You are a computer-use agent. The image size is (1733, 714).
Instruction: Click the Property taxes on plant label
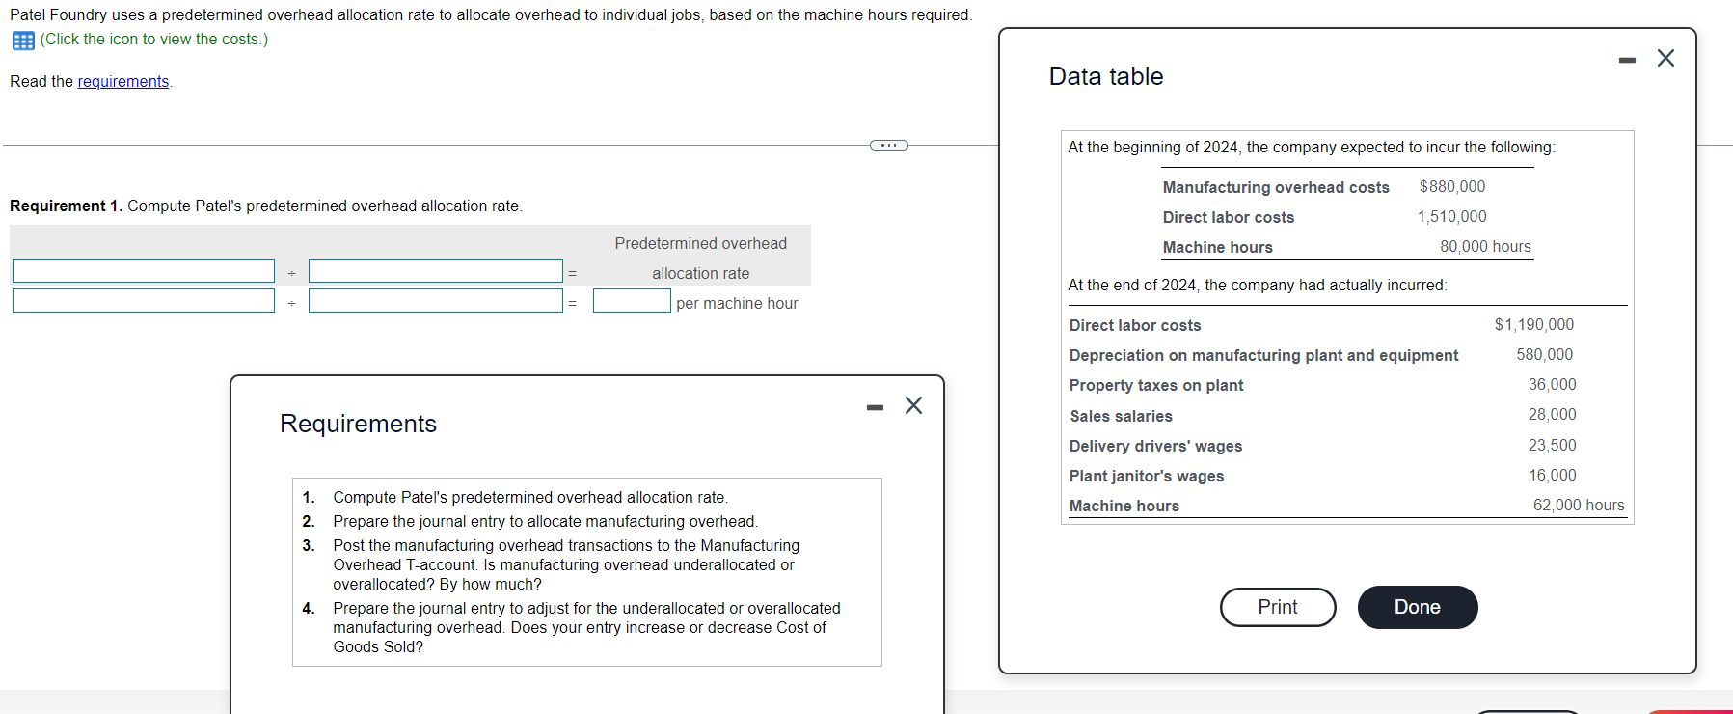(1156, 385)
